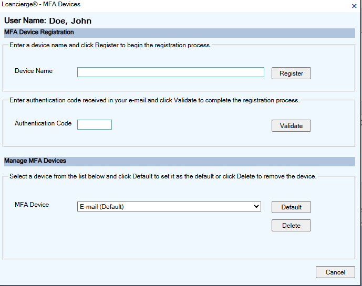Image resolution: width=362 pixels, height=286 pixels.
Task: Click Validate to complete registration
Action: 291,126
